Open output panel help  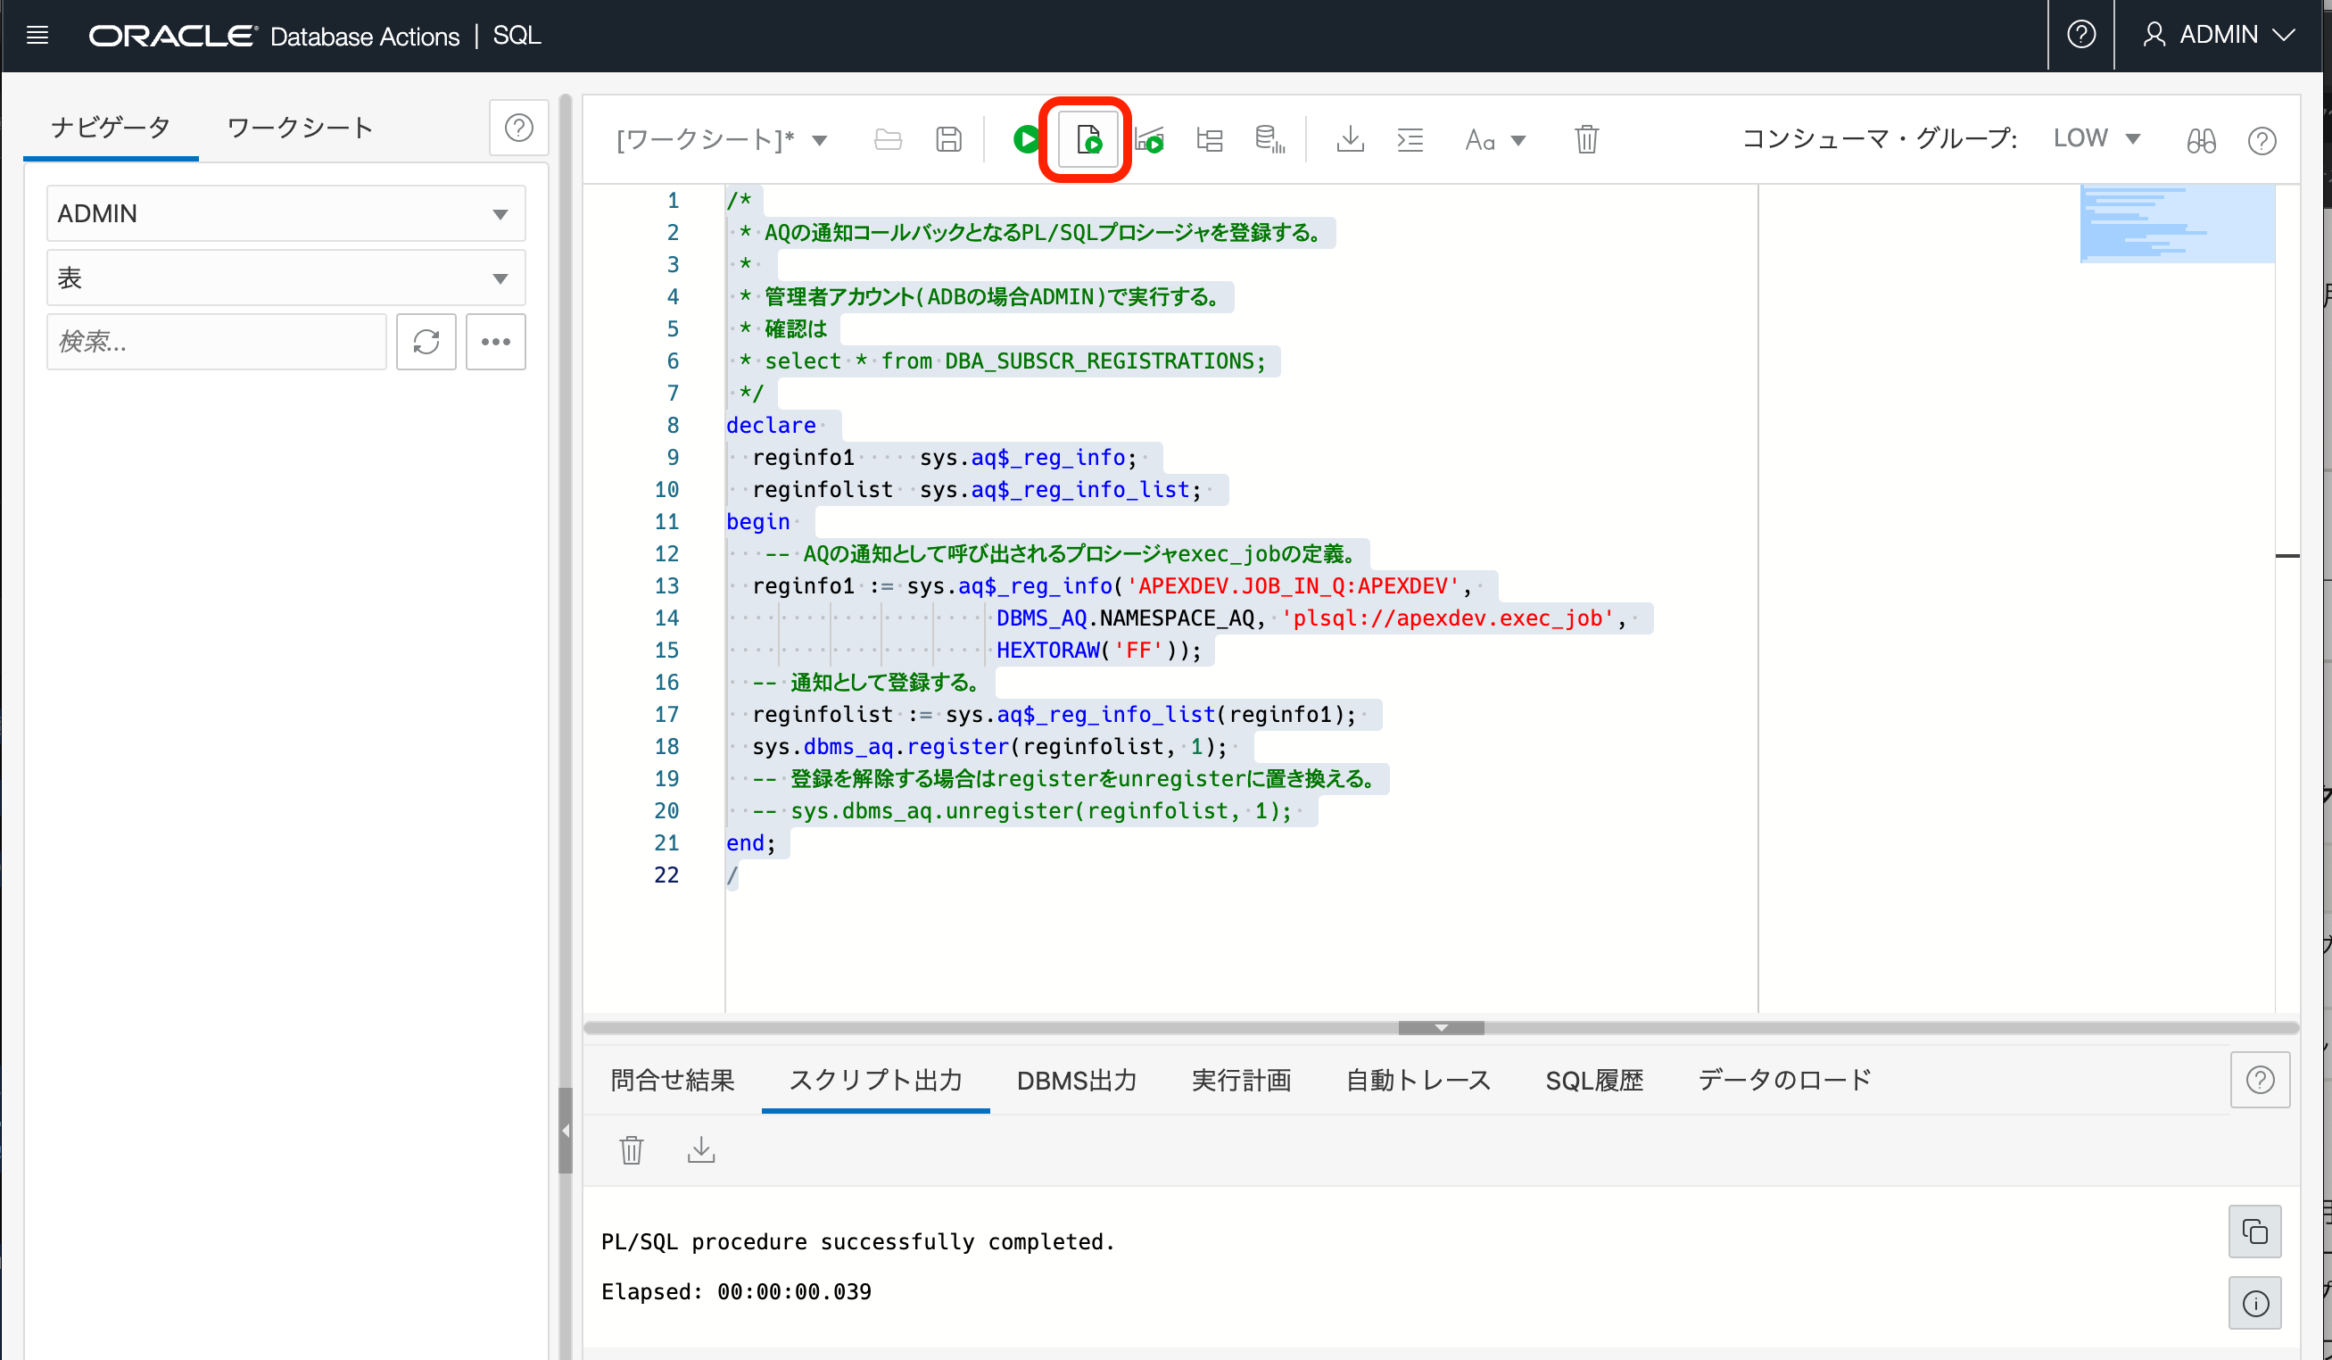[2260, 1080]
